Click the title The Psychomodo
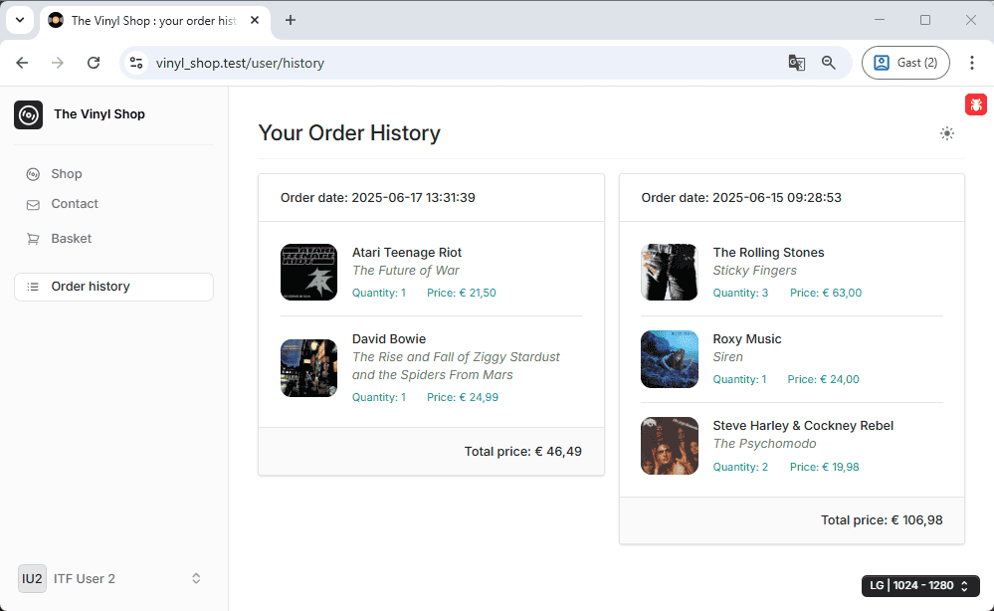The height and width of the screenshot is (611, 994). (x=764, y=444)
